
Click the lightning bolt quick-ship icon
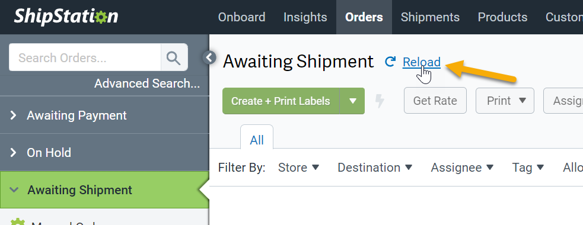(x=379, y=101)
